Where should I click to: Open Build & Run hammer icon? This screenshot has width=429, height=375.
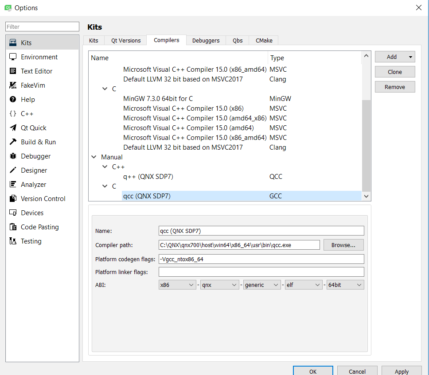click(x=13, y=142)
